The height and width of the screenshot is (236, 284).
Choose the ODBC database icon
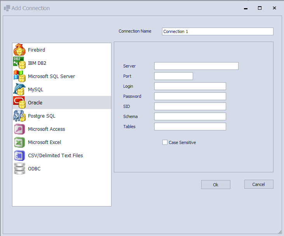tap(19, 169)
